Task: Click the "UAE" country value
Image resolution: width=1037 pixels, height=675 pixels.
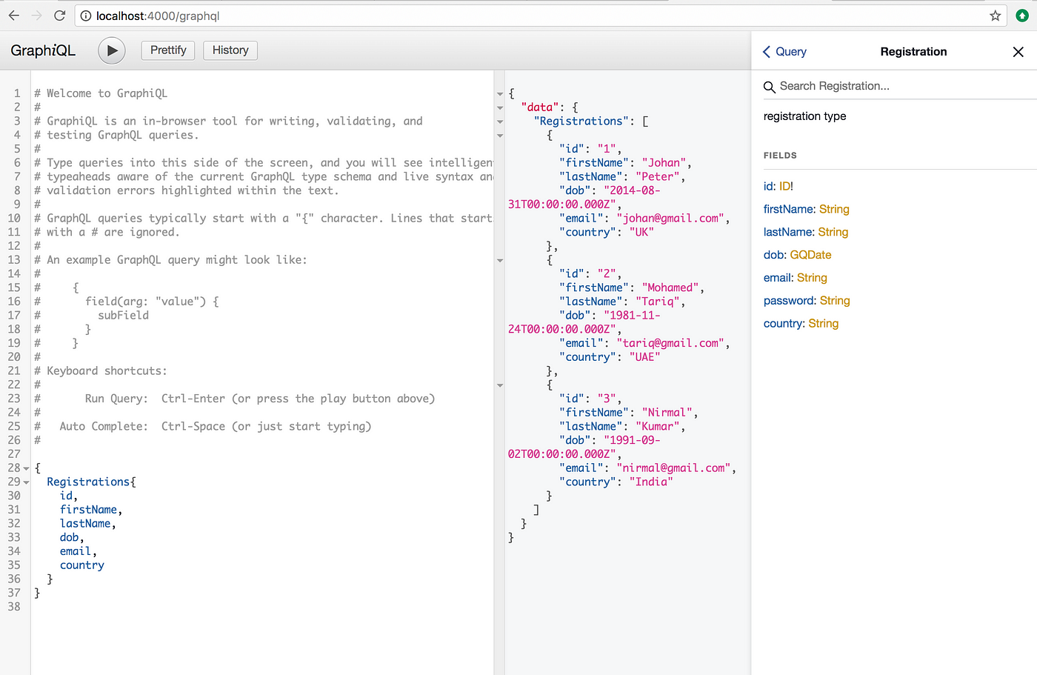Action: click(645, 356)
